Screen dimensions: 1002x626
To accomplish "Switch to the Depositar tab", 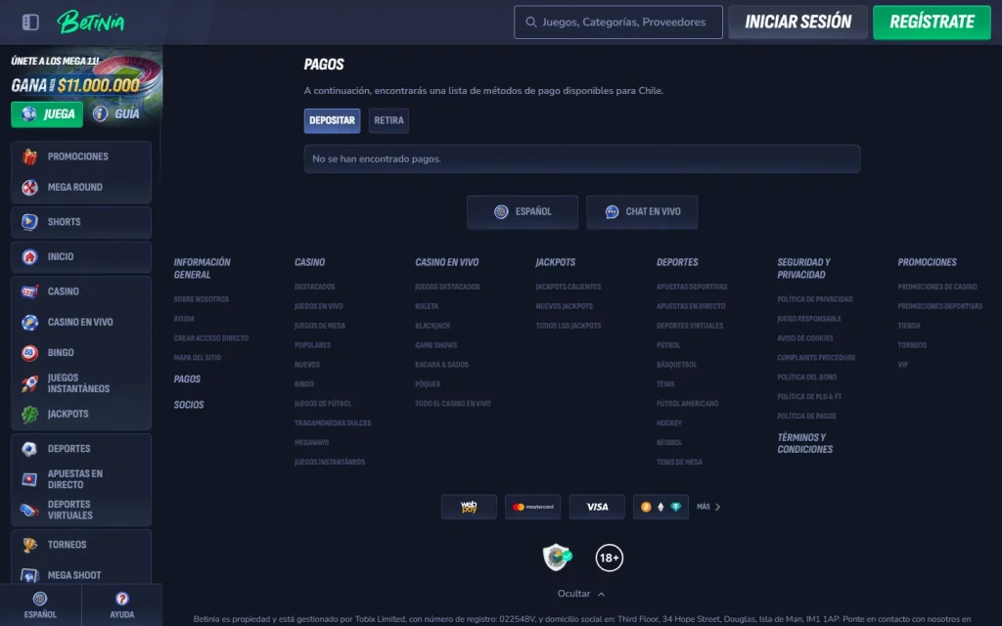I will tap(332, 120).
